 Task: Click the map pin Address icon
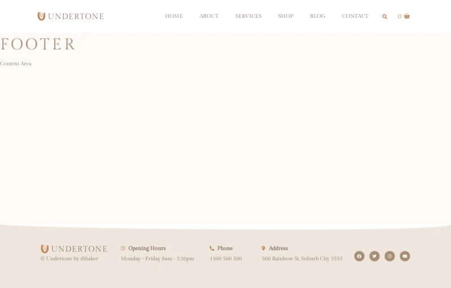[x=263, y=248]
